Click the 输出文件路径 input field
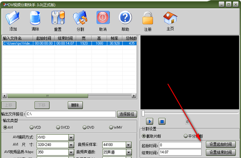The image size is (241, 158). pyautogui.click(x=71, y=114)
